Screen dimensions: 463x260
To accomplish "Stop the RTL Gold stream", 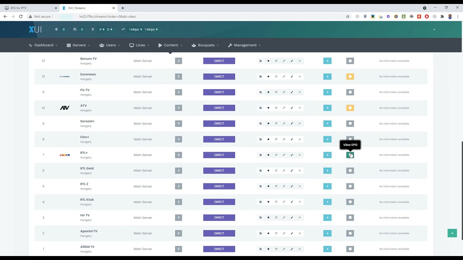I will pyautogui.click(x=268, y=170).
